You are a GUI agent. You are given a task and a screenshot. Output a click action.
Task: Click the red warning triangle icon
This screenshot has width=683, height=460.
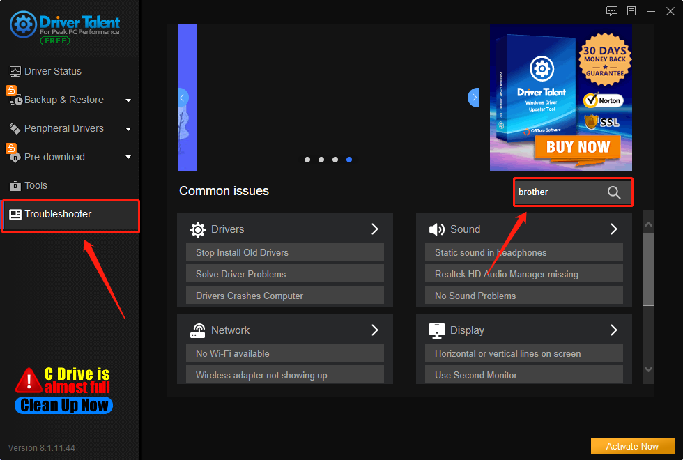click(x=29, y=381)
